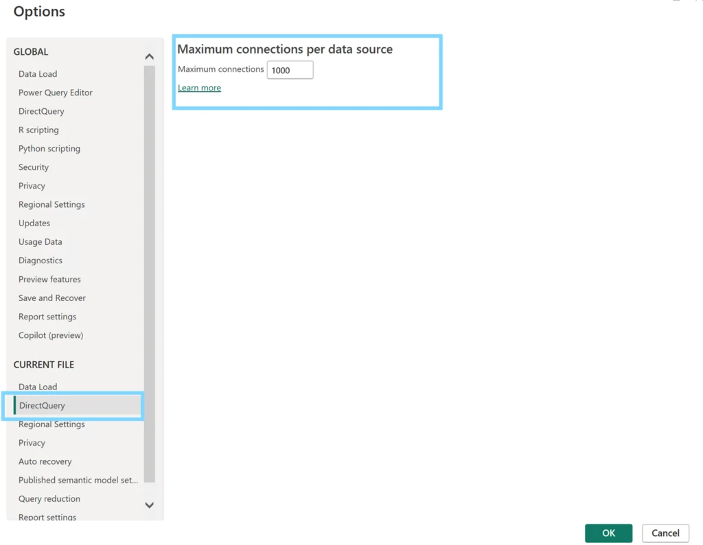Edit the Maximum connections value field
This screenshot has height=545, width=703.
pos(290,69)
